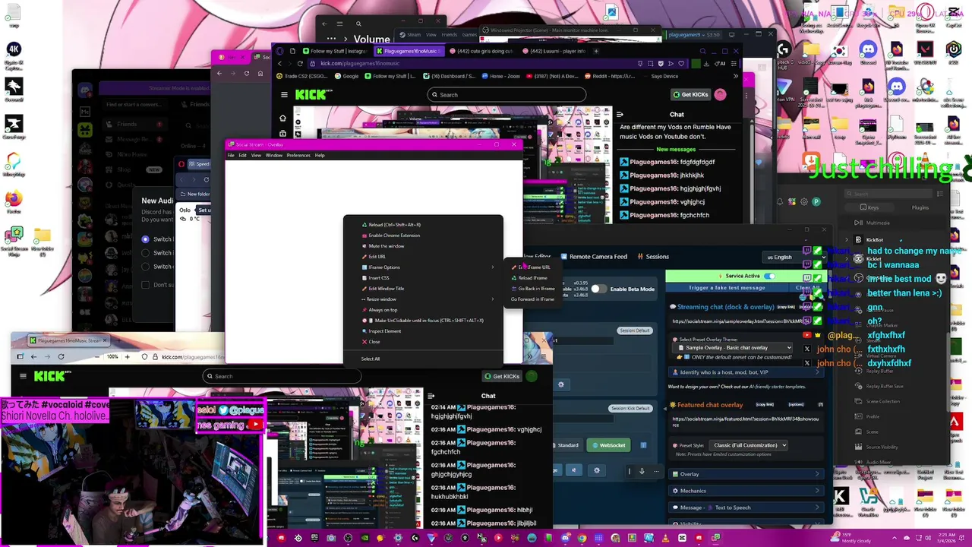
Task: Select Enable Chrome Extension in context menu
Action: 423,236
